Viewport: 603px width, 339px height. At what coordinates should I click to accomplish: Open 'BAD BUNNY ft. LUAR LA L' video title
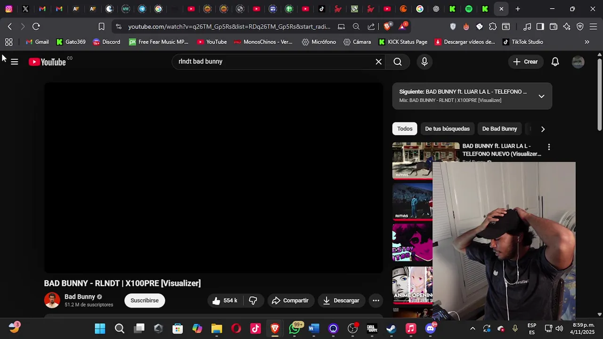point(501,150)
